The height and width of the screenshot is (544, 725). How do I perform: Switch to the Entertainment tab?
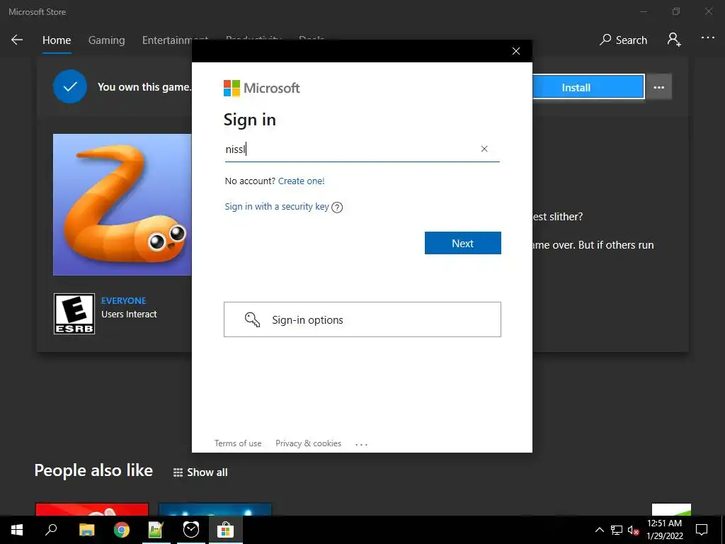tap(167, 40)
